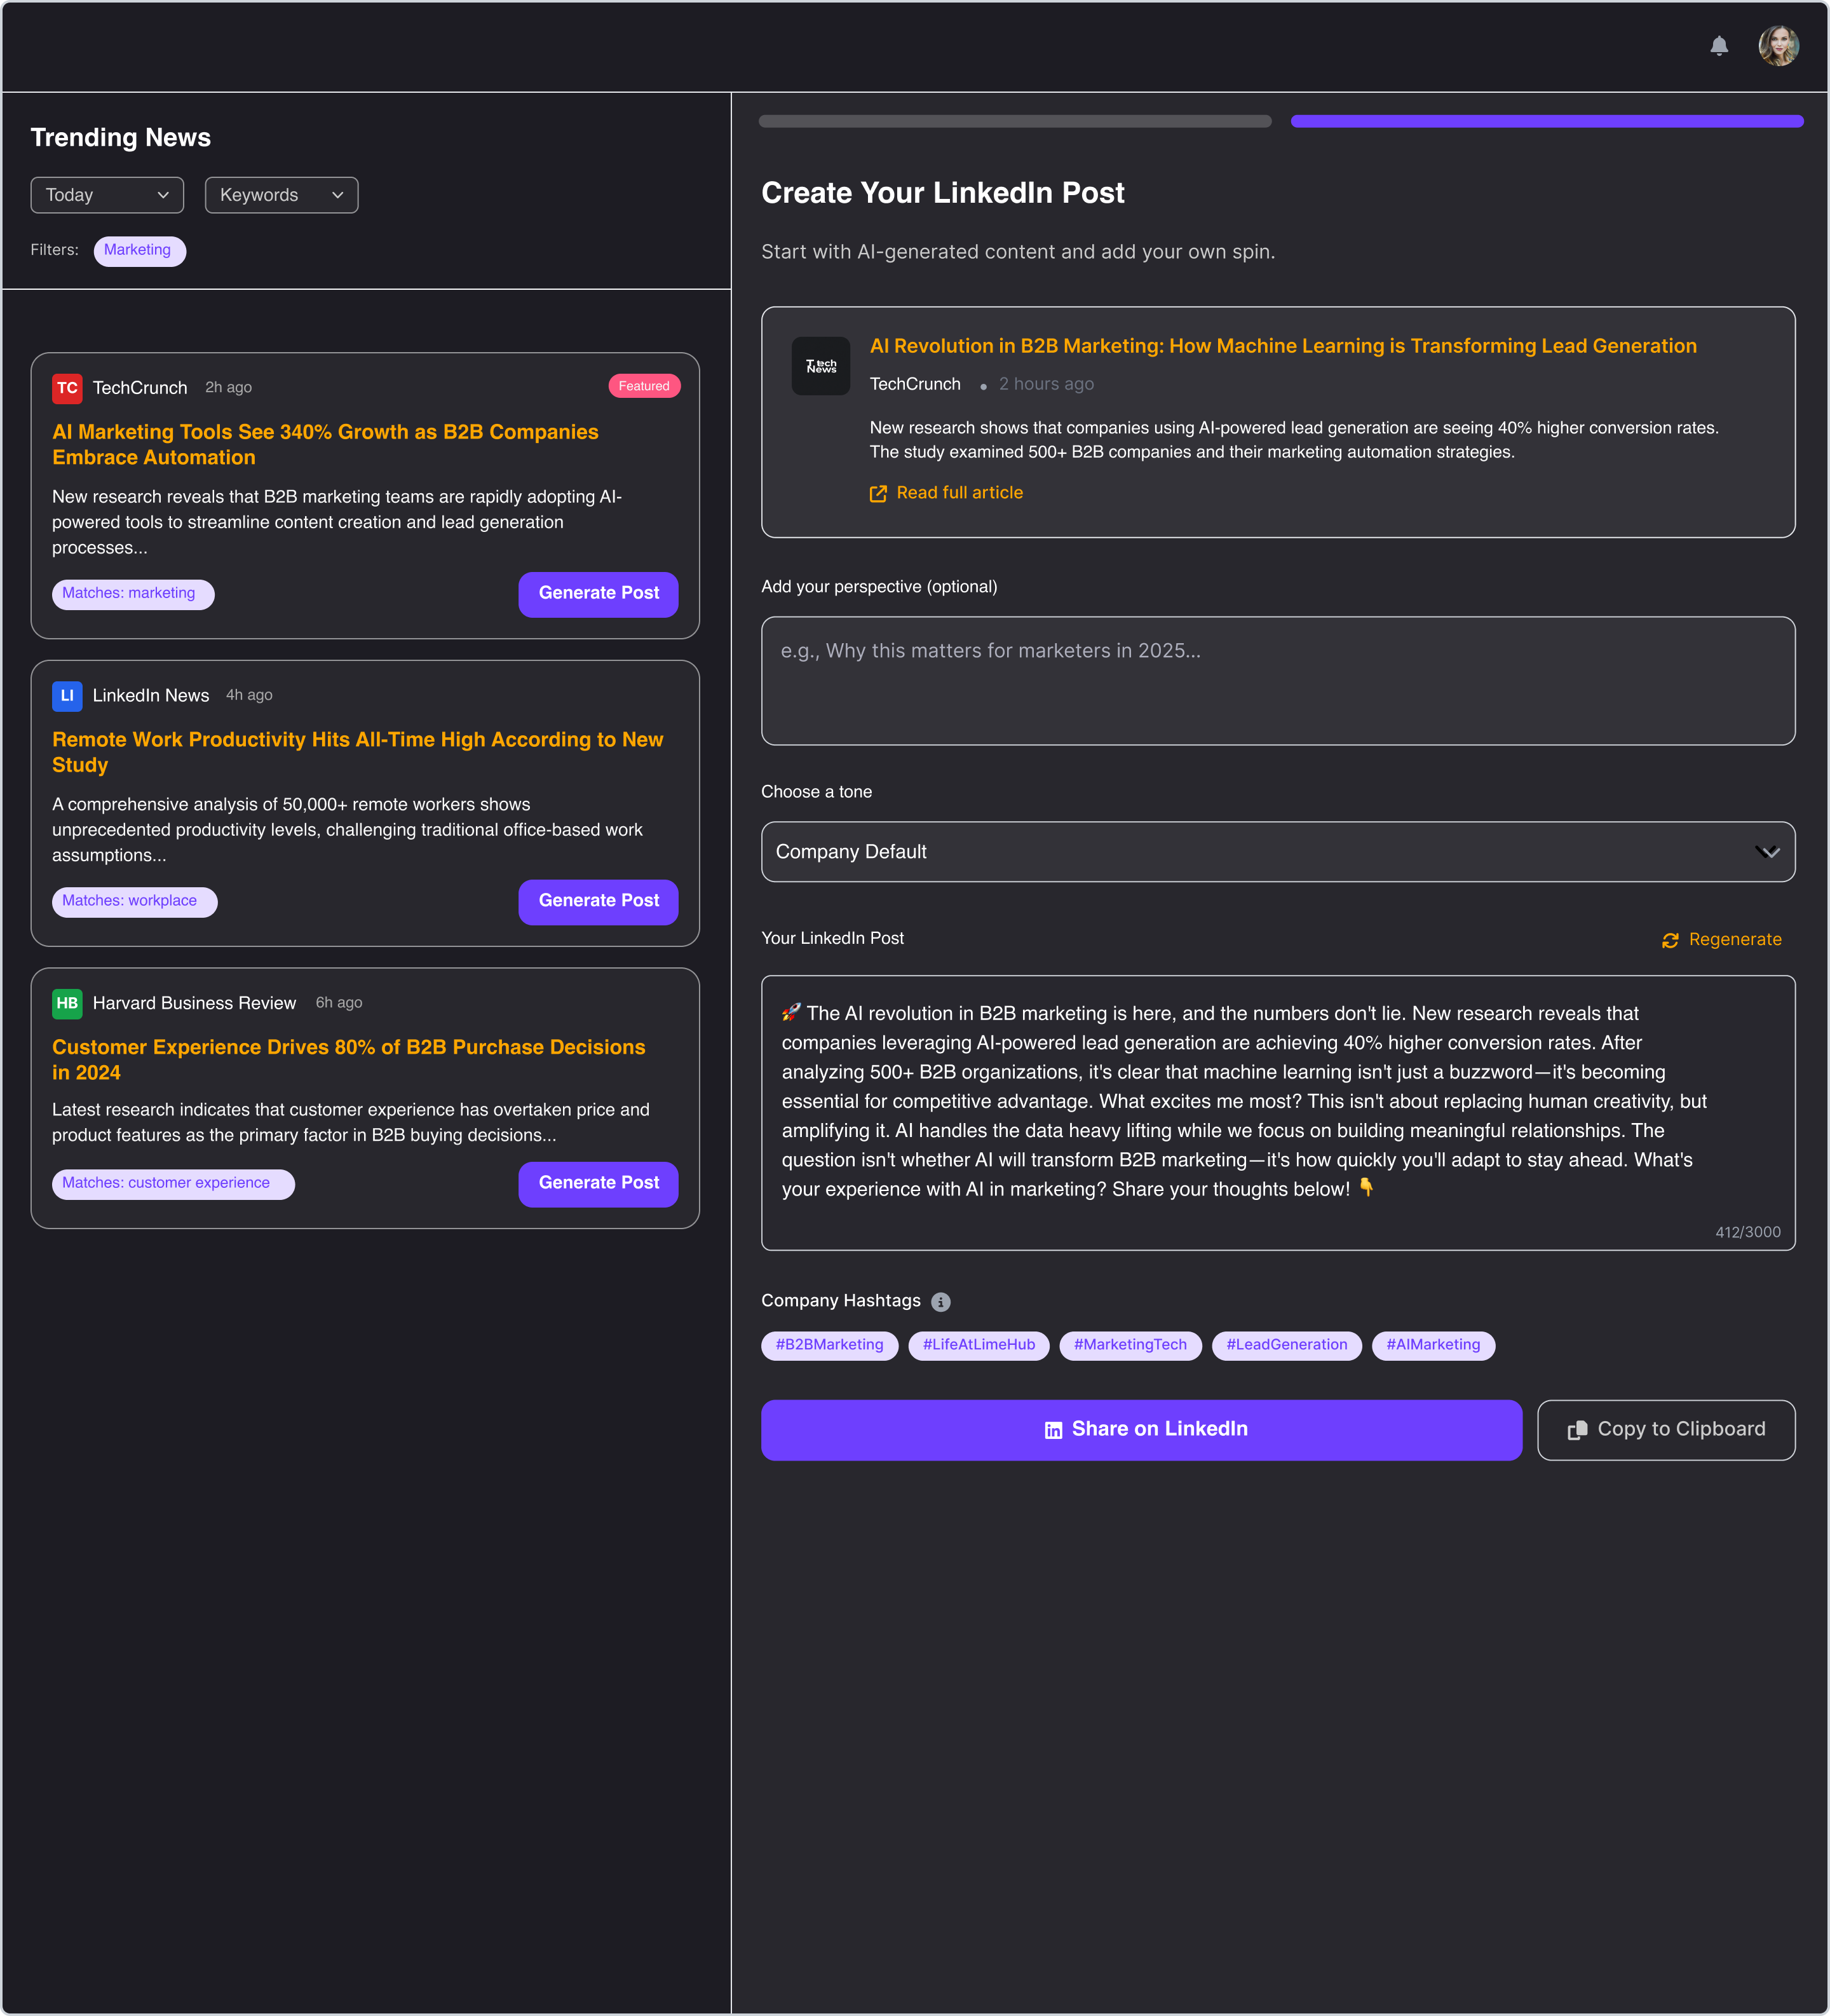The width and height of the screenshot is (1830, 2016).
Task: Click the TechCrunch TC source logo
Action: 67,388
